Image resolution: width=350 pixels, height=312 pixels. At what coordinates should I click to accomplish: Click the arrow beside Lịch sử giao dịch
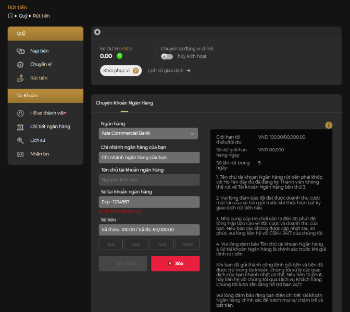click(189, 71)
